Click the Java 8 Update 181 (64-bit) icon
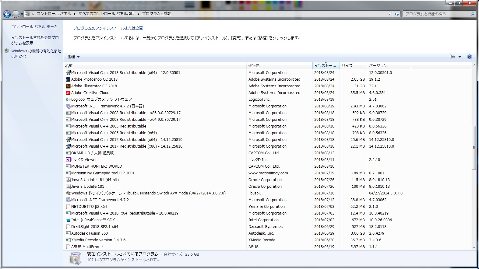Screen dimensions: 479x269 point(68,180)
